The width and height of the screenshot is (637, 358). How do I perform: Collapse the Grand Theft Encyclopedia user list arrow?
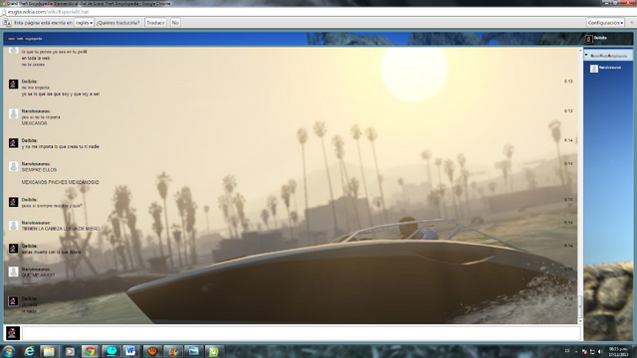(586, 55)
